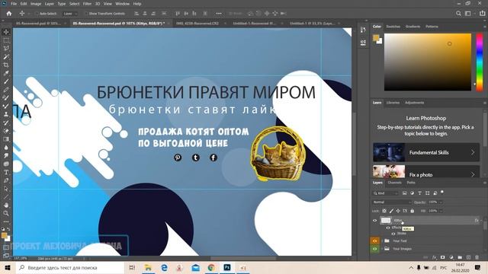
Task: Switch to the Swatches tab
Action: (x=393, y=27)
